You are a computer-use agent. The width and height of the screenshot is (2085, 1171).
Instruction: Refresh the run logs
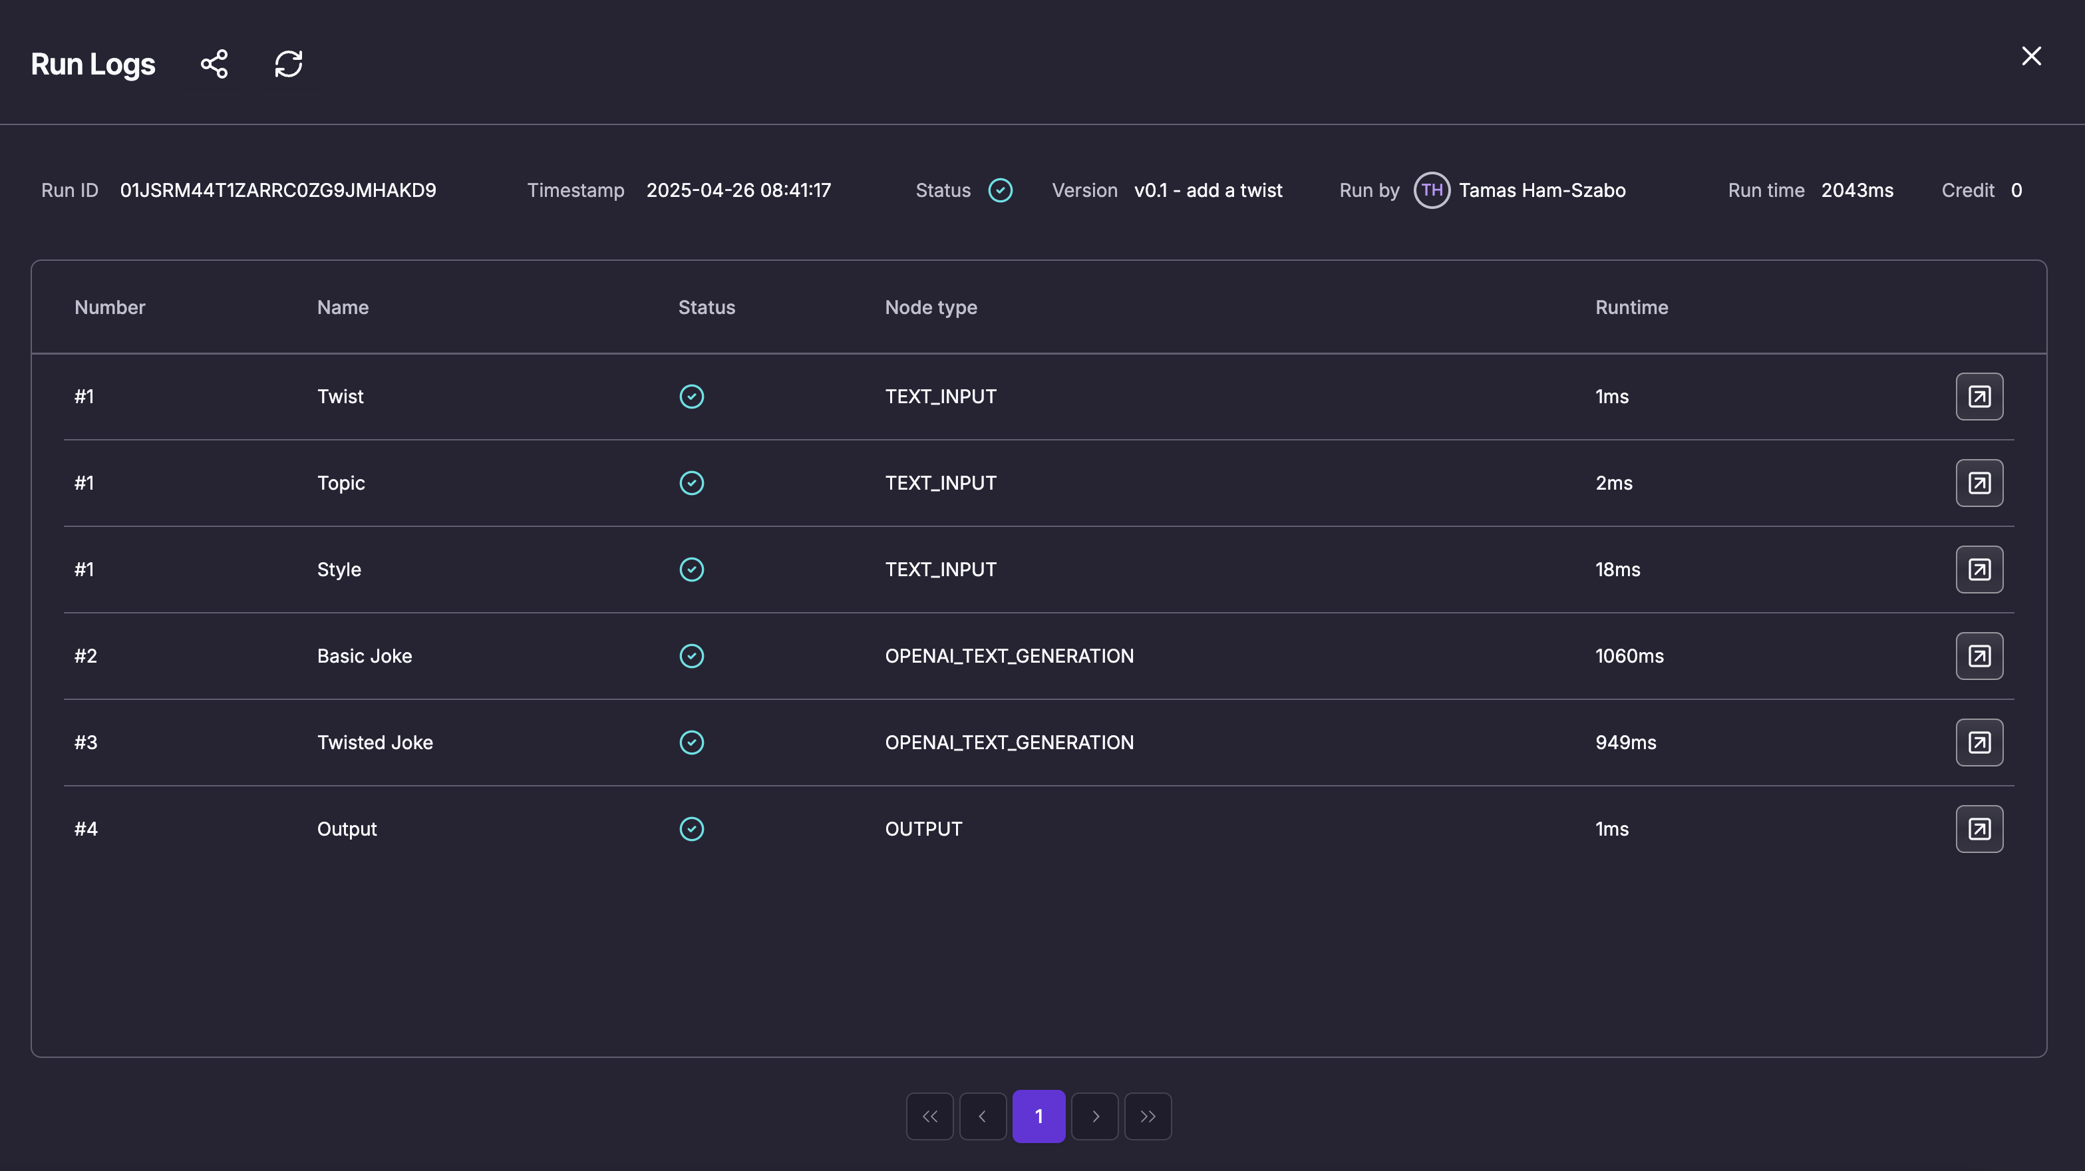[288, 64]
